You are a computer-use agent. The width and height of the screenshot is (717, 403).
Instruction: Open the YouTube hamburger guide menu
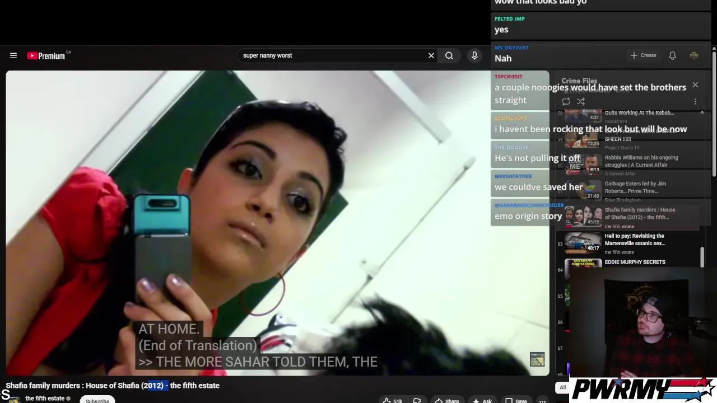tap(13, 55)
